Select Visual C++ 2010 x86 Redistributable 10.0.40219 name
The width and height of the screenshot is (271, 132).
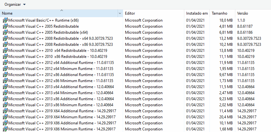coord(58,57)
